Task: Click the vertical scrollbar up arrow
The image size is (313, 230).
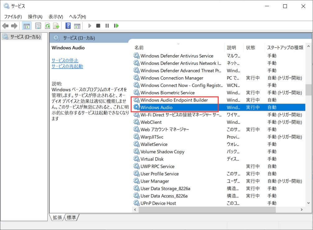Action: point(308,46)
